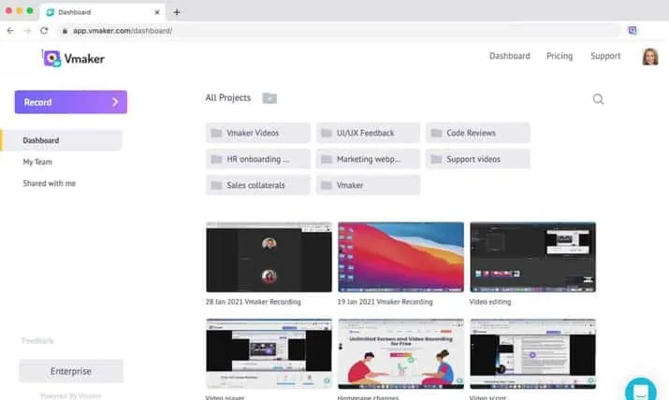Click the All Projects heading
The height and width of the screenshot is (400, 669).
pyautogui.click(x=228, y=98)
